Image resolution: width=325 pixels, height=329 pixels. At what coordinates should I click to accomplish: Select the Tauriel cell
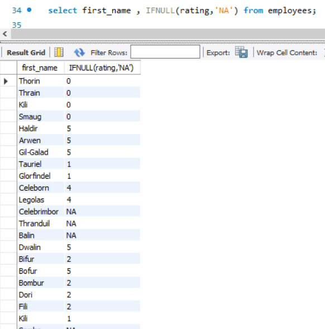coord(41,164)
